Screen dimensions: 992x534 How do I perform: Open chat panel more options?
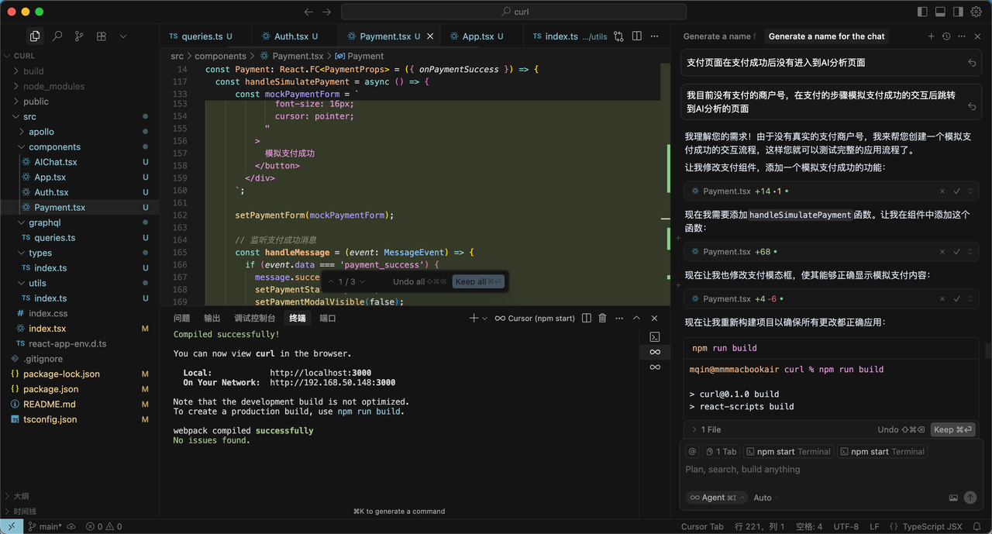(962, 36)
